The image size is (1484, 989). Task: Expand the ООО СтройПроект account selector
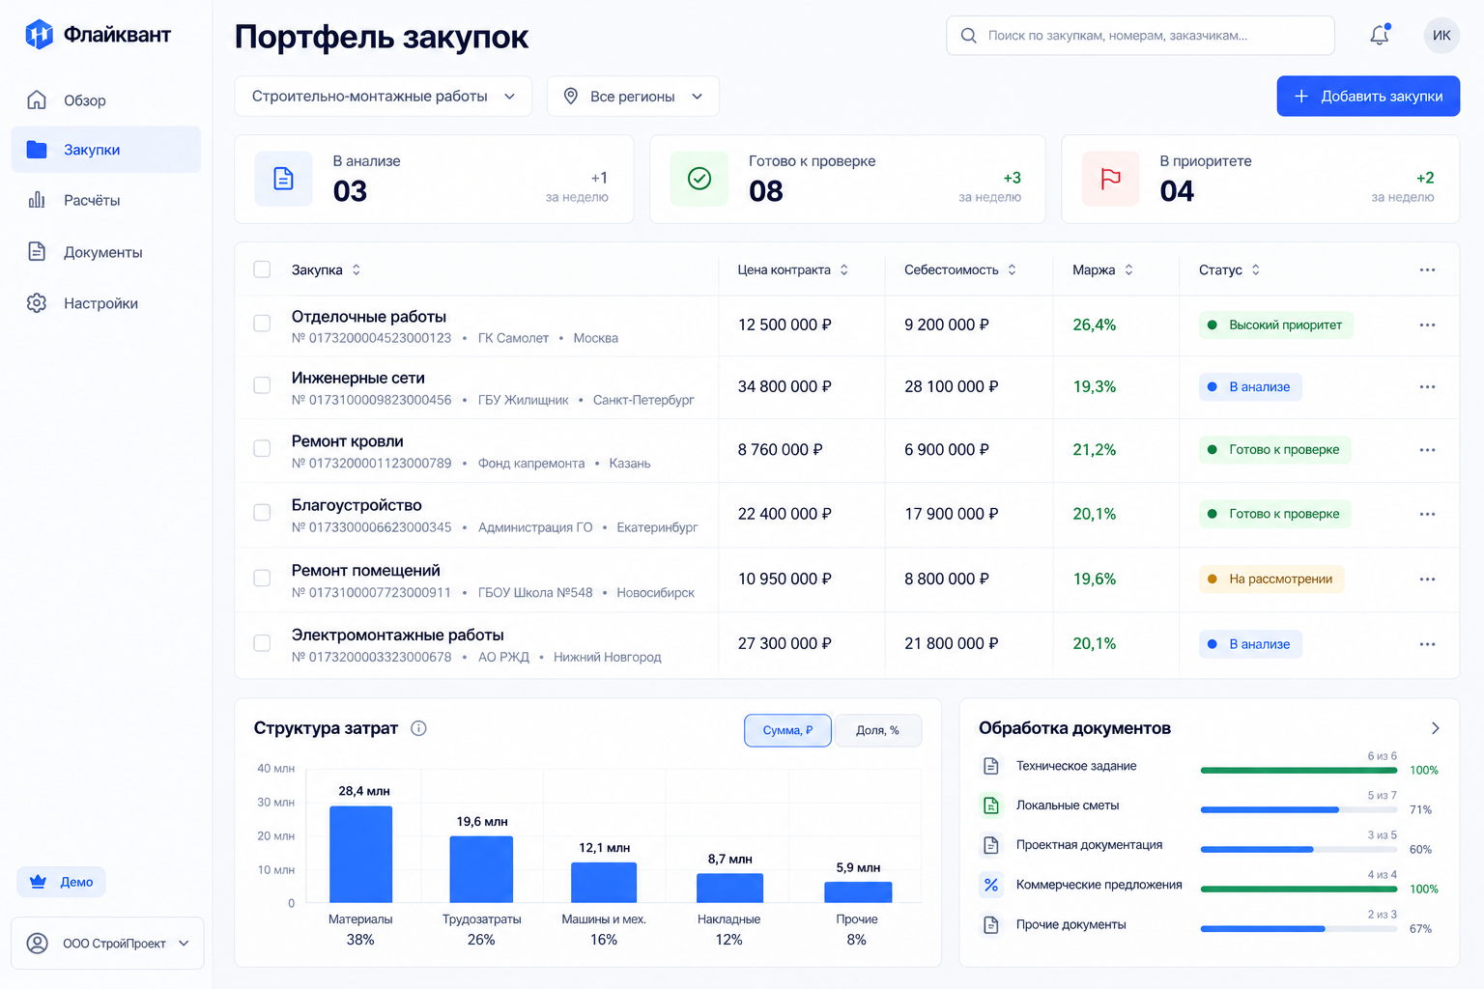pyautogui.click(x=107, y=944)
